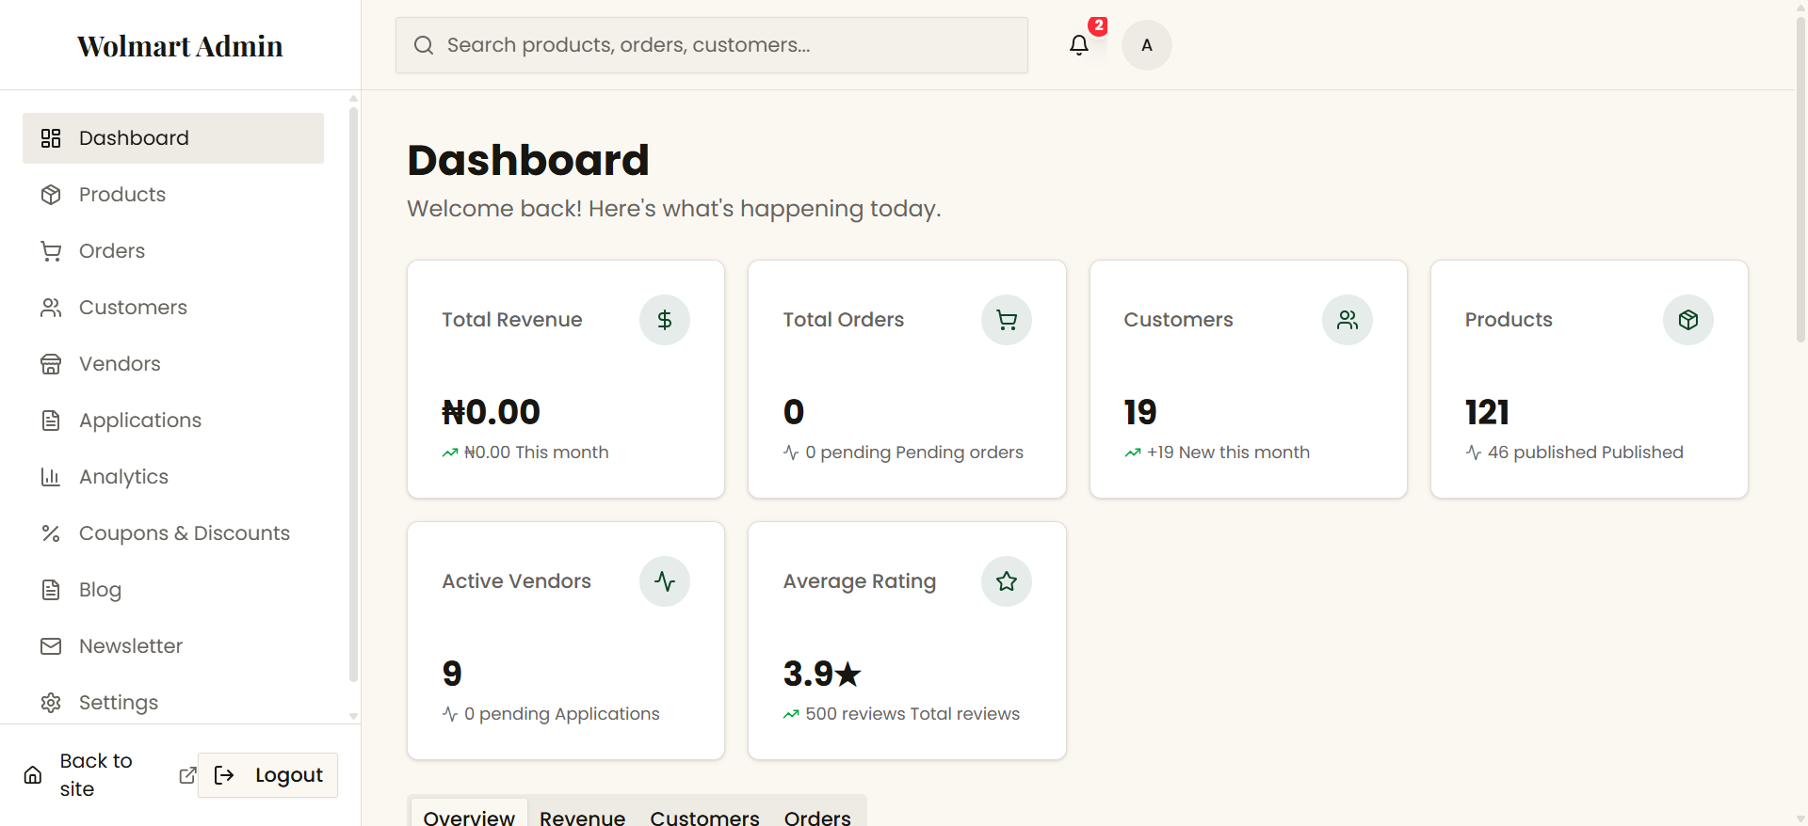Click the Products box icon in sidebar
This screenshot has height=826, width=1808.
click(51, 195)
